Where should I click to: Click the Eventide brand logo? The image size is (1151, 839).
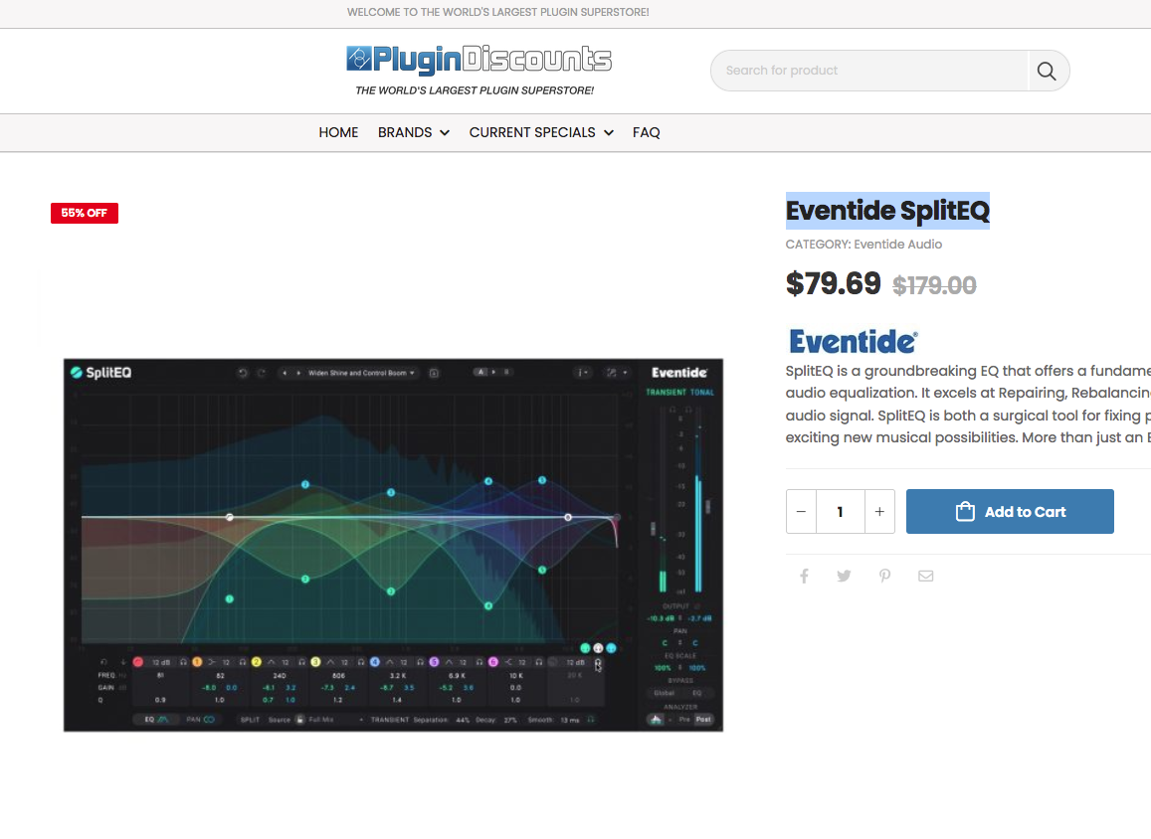click(x=853, y=341)
